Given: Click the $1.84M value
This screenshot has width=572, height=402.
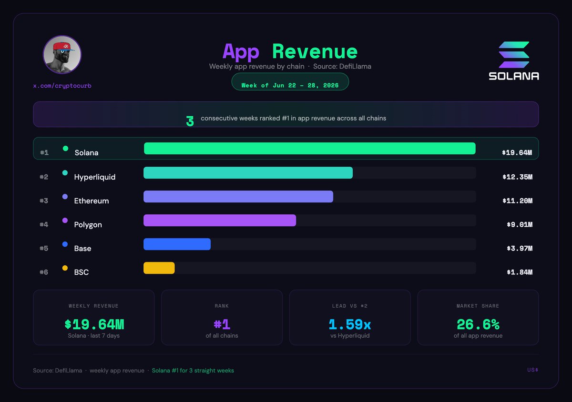Looking at the screenshot, I should click(520, 272).
